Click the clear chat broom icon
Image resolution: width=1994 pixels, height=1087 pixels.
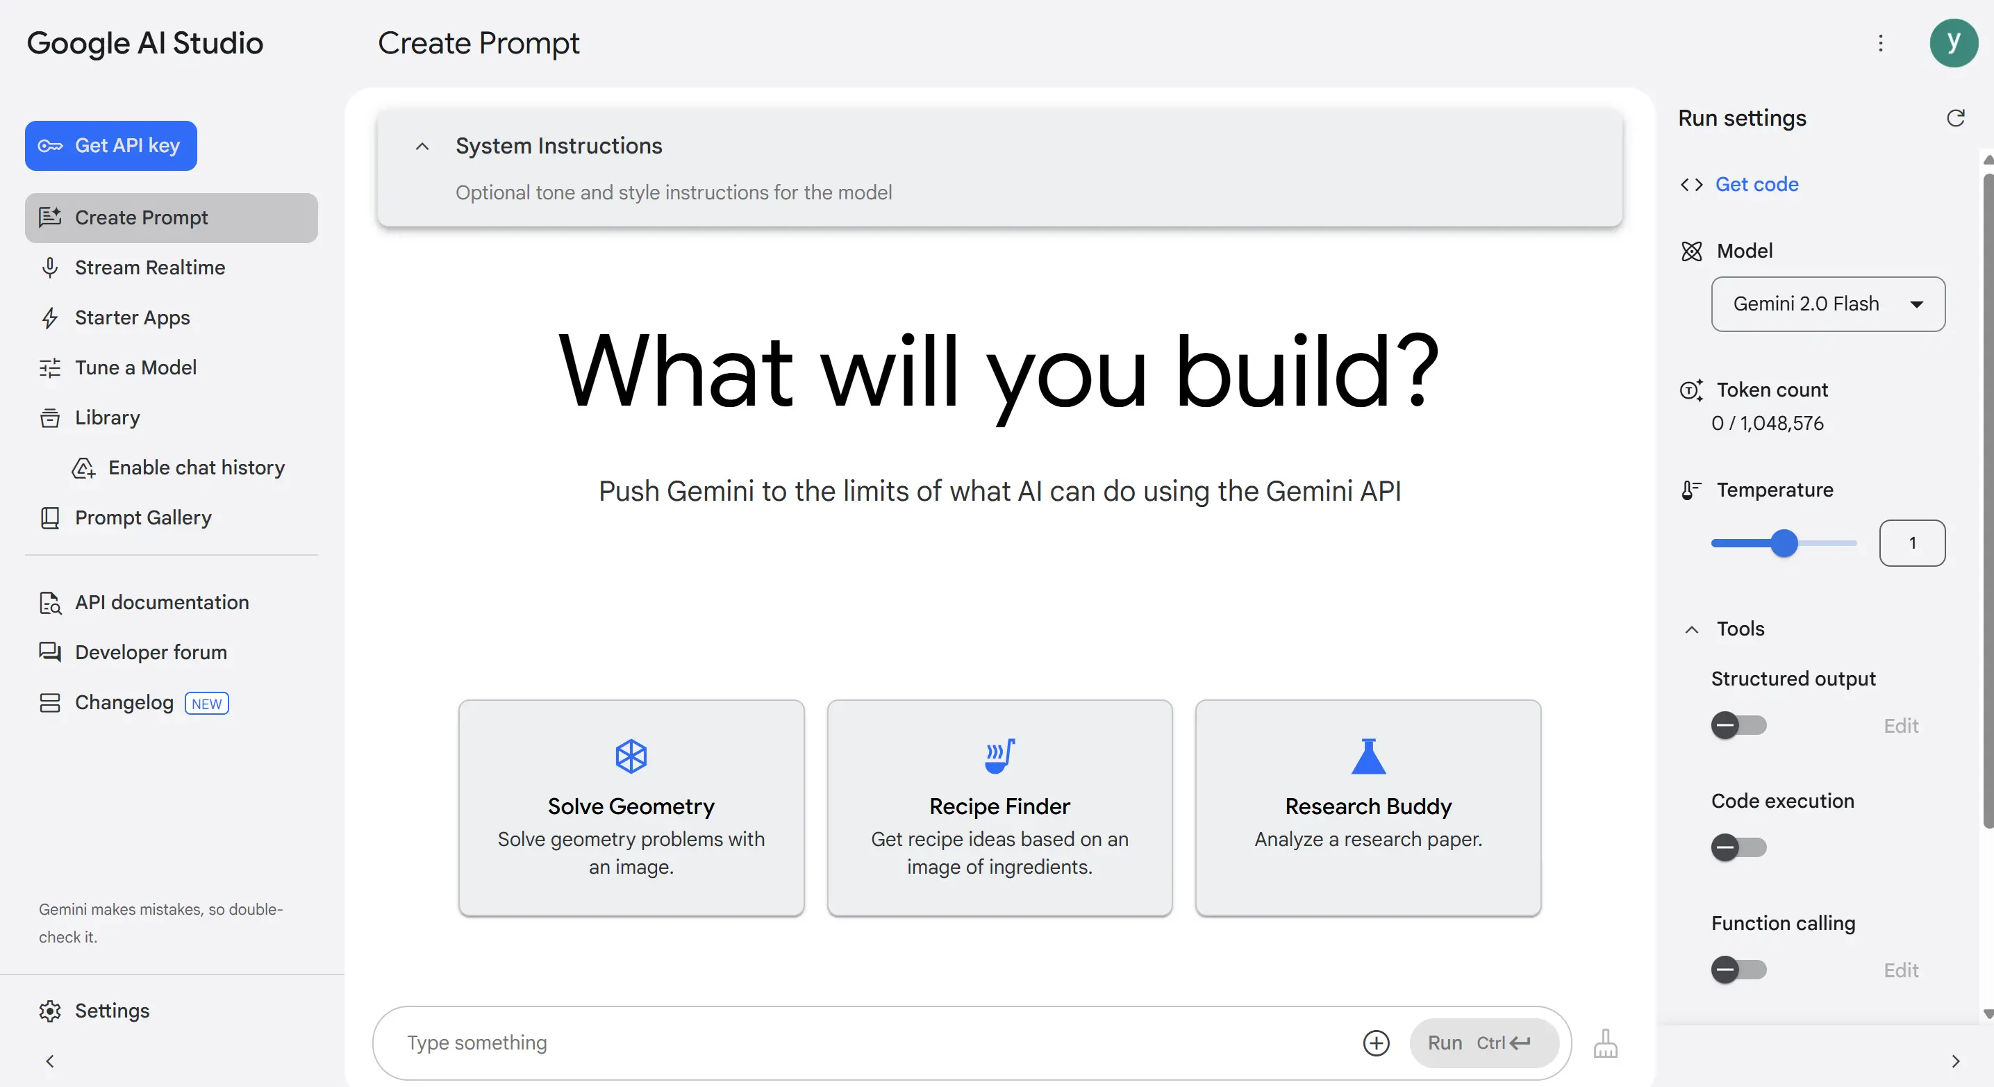tap(1606, 1043)
